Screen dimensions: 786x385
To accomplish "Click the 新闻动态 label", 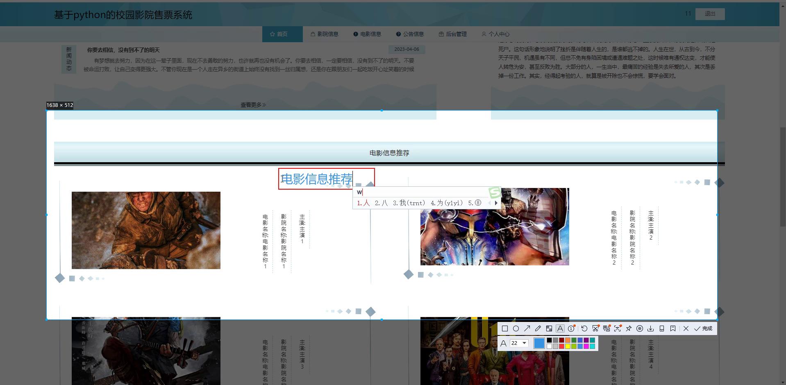I will pyautogui.click(x=69, y=59).
